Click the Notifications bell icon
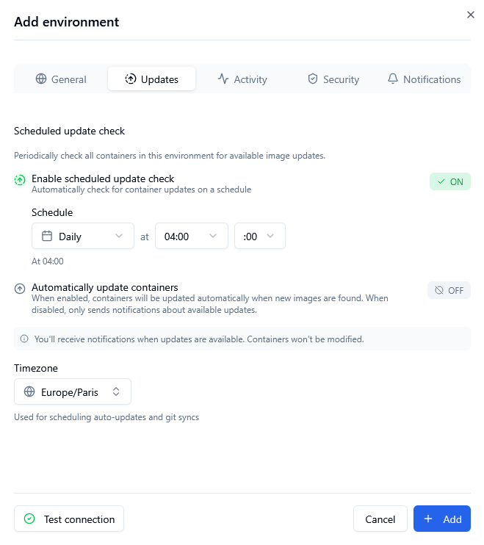This screenshot has width=484, height=545. [x=393, y=79]
